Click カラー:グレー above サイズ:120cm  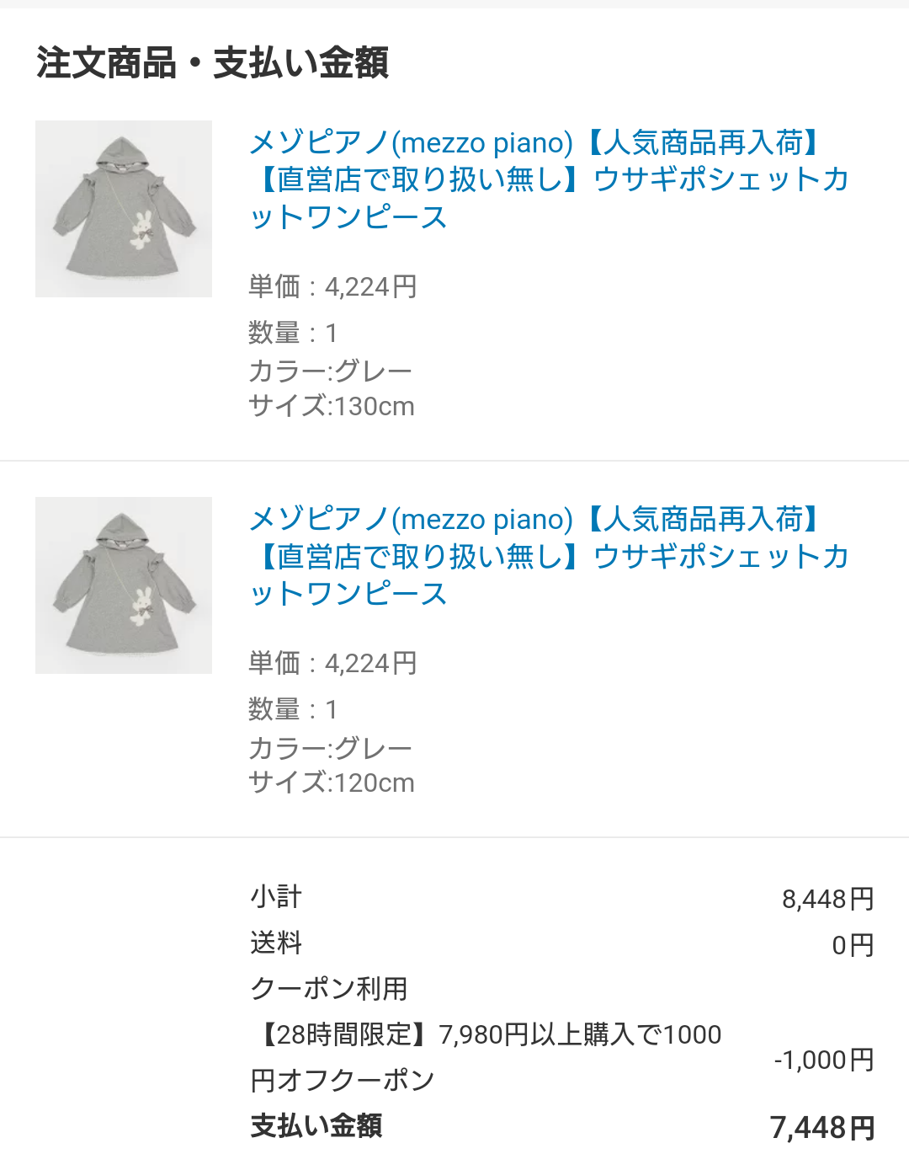tap(330, 747)
